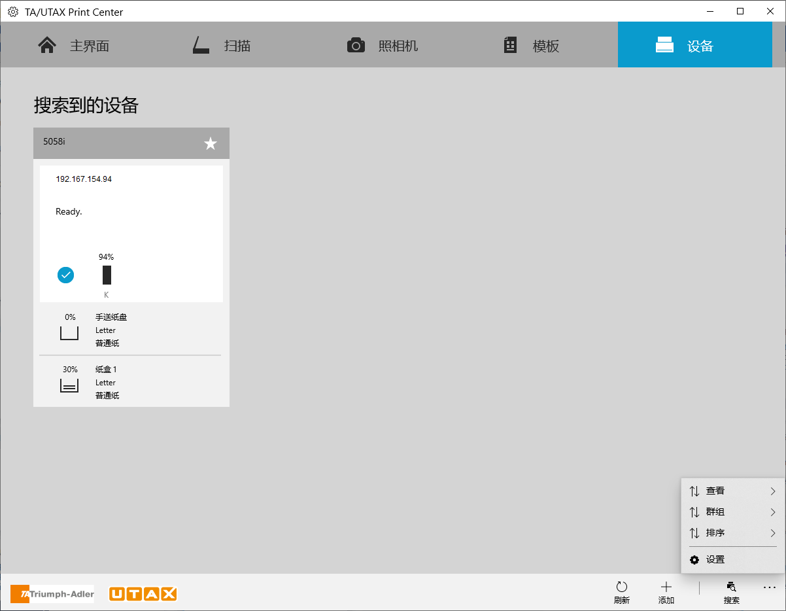Screen dimensions: 786x611
Task: Search for devices (搜索)
Action: coord(730,592)
